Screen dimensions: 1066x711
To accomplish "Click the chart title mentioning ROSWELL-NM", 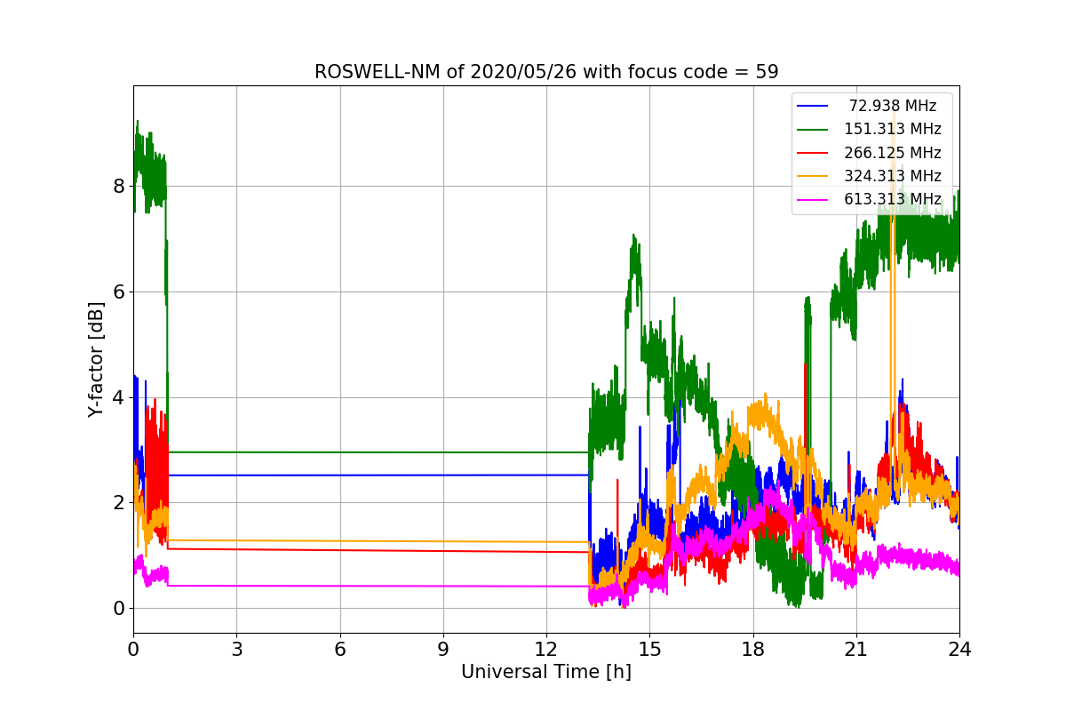I will 546,72.
